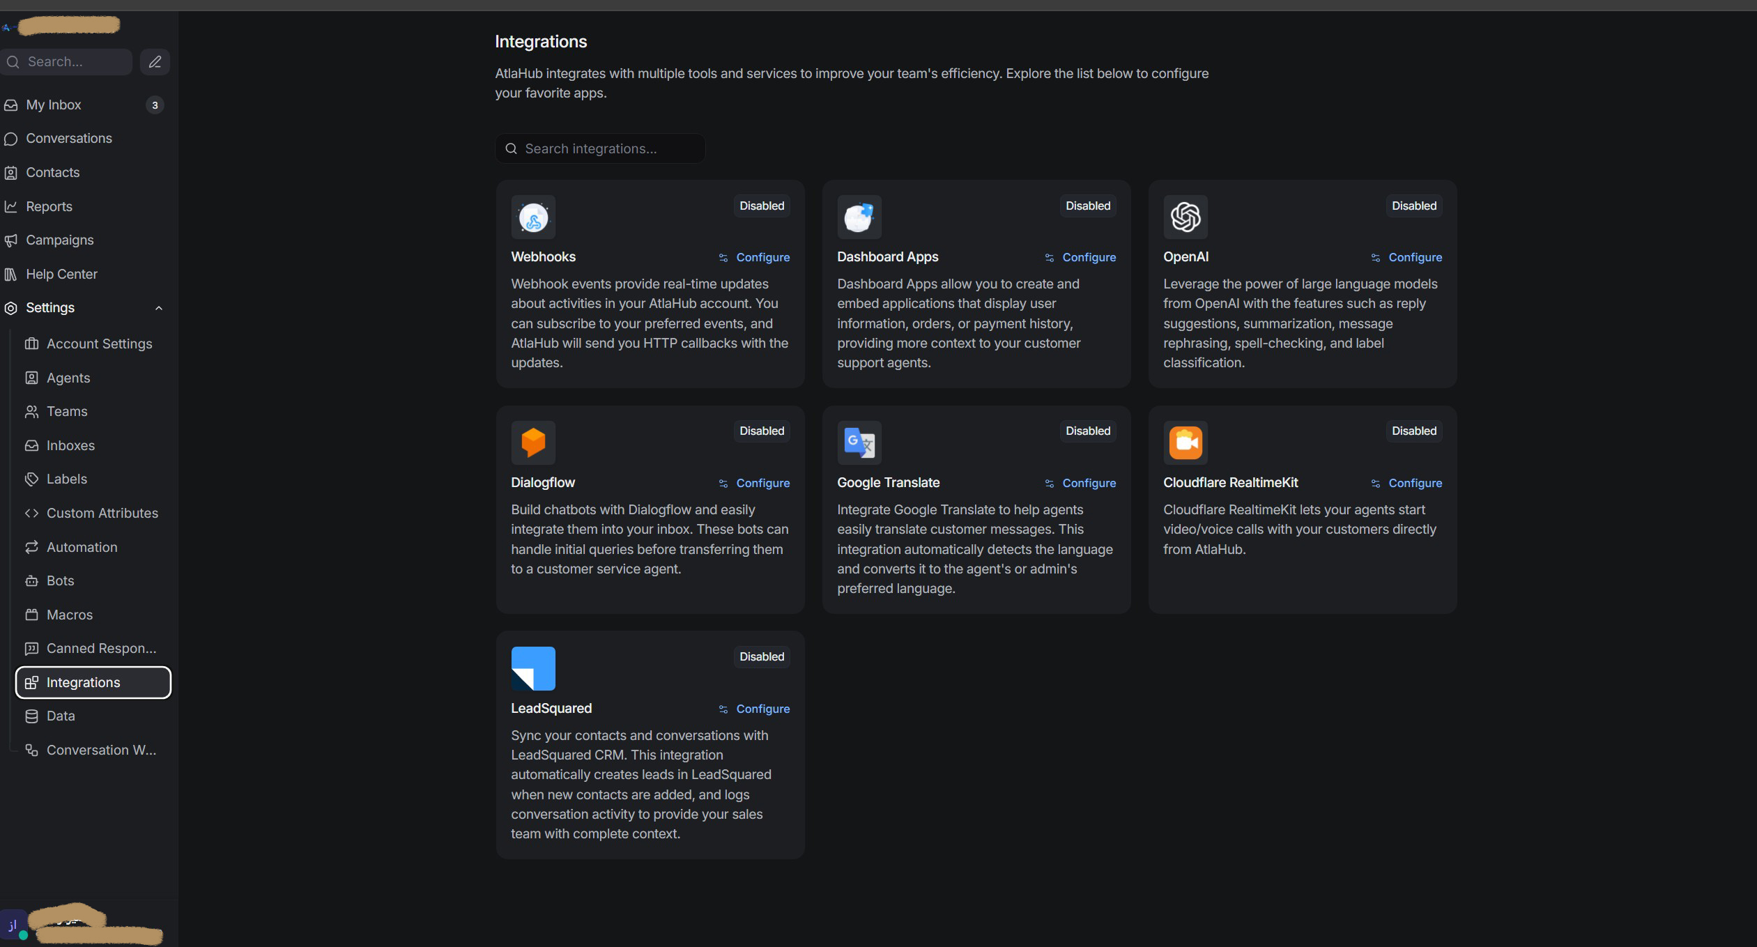
Task: Configure the Google Translate integration
Action: click(x=1080, y=484)
